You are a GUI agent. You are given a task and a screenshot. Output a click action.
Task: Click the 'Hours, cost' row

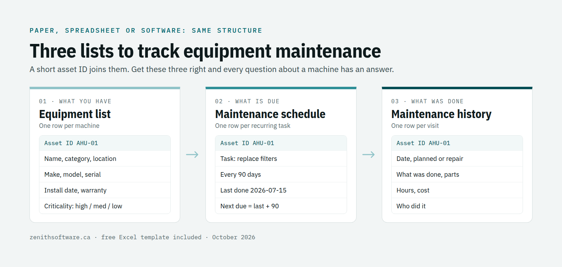457,190
